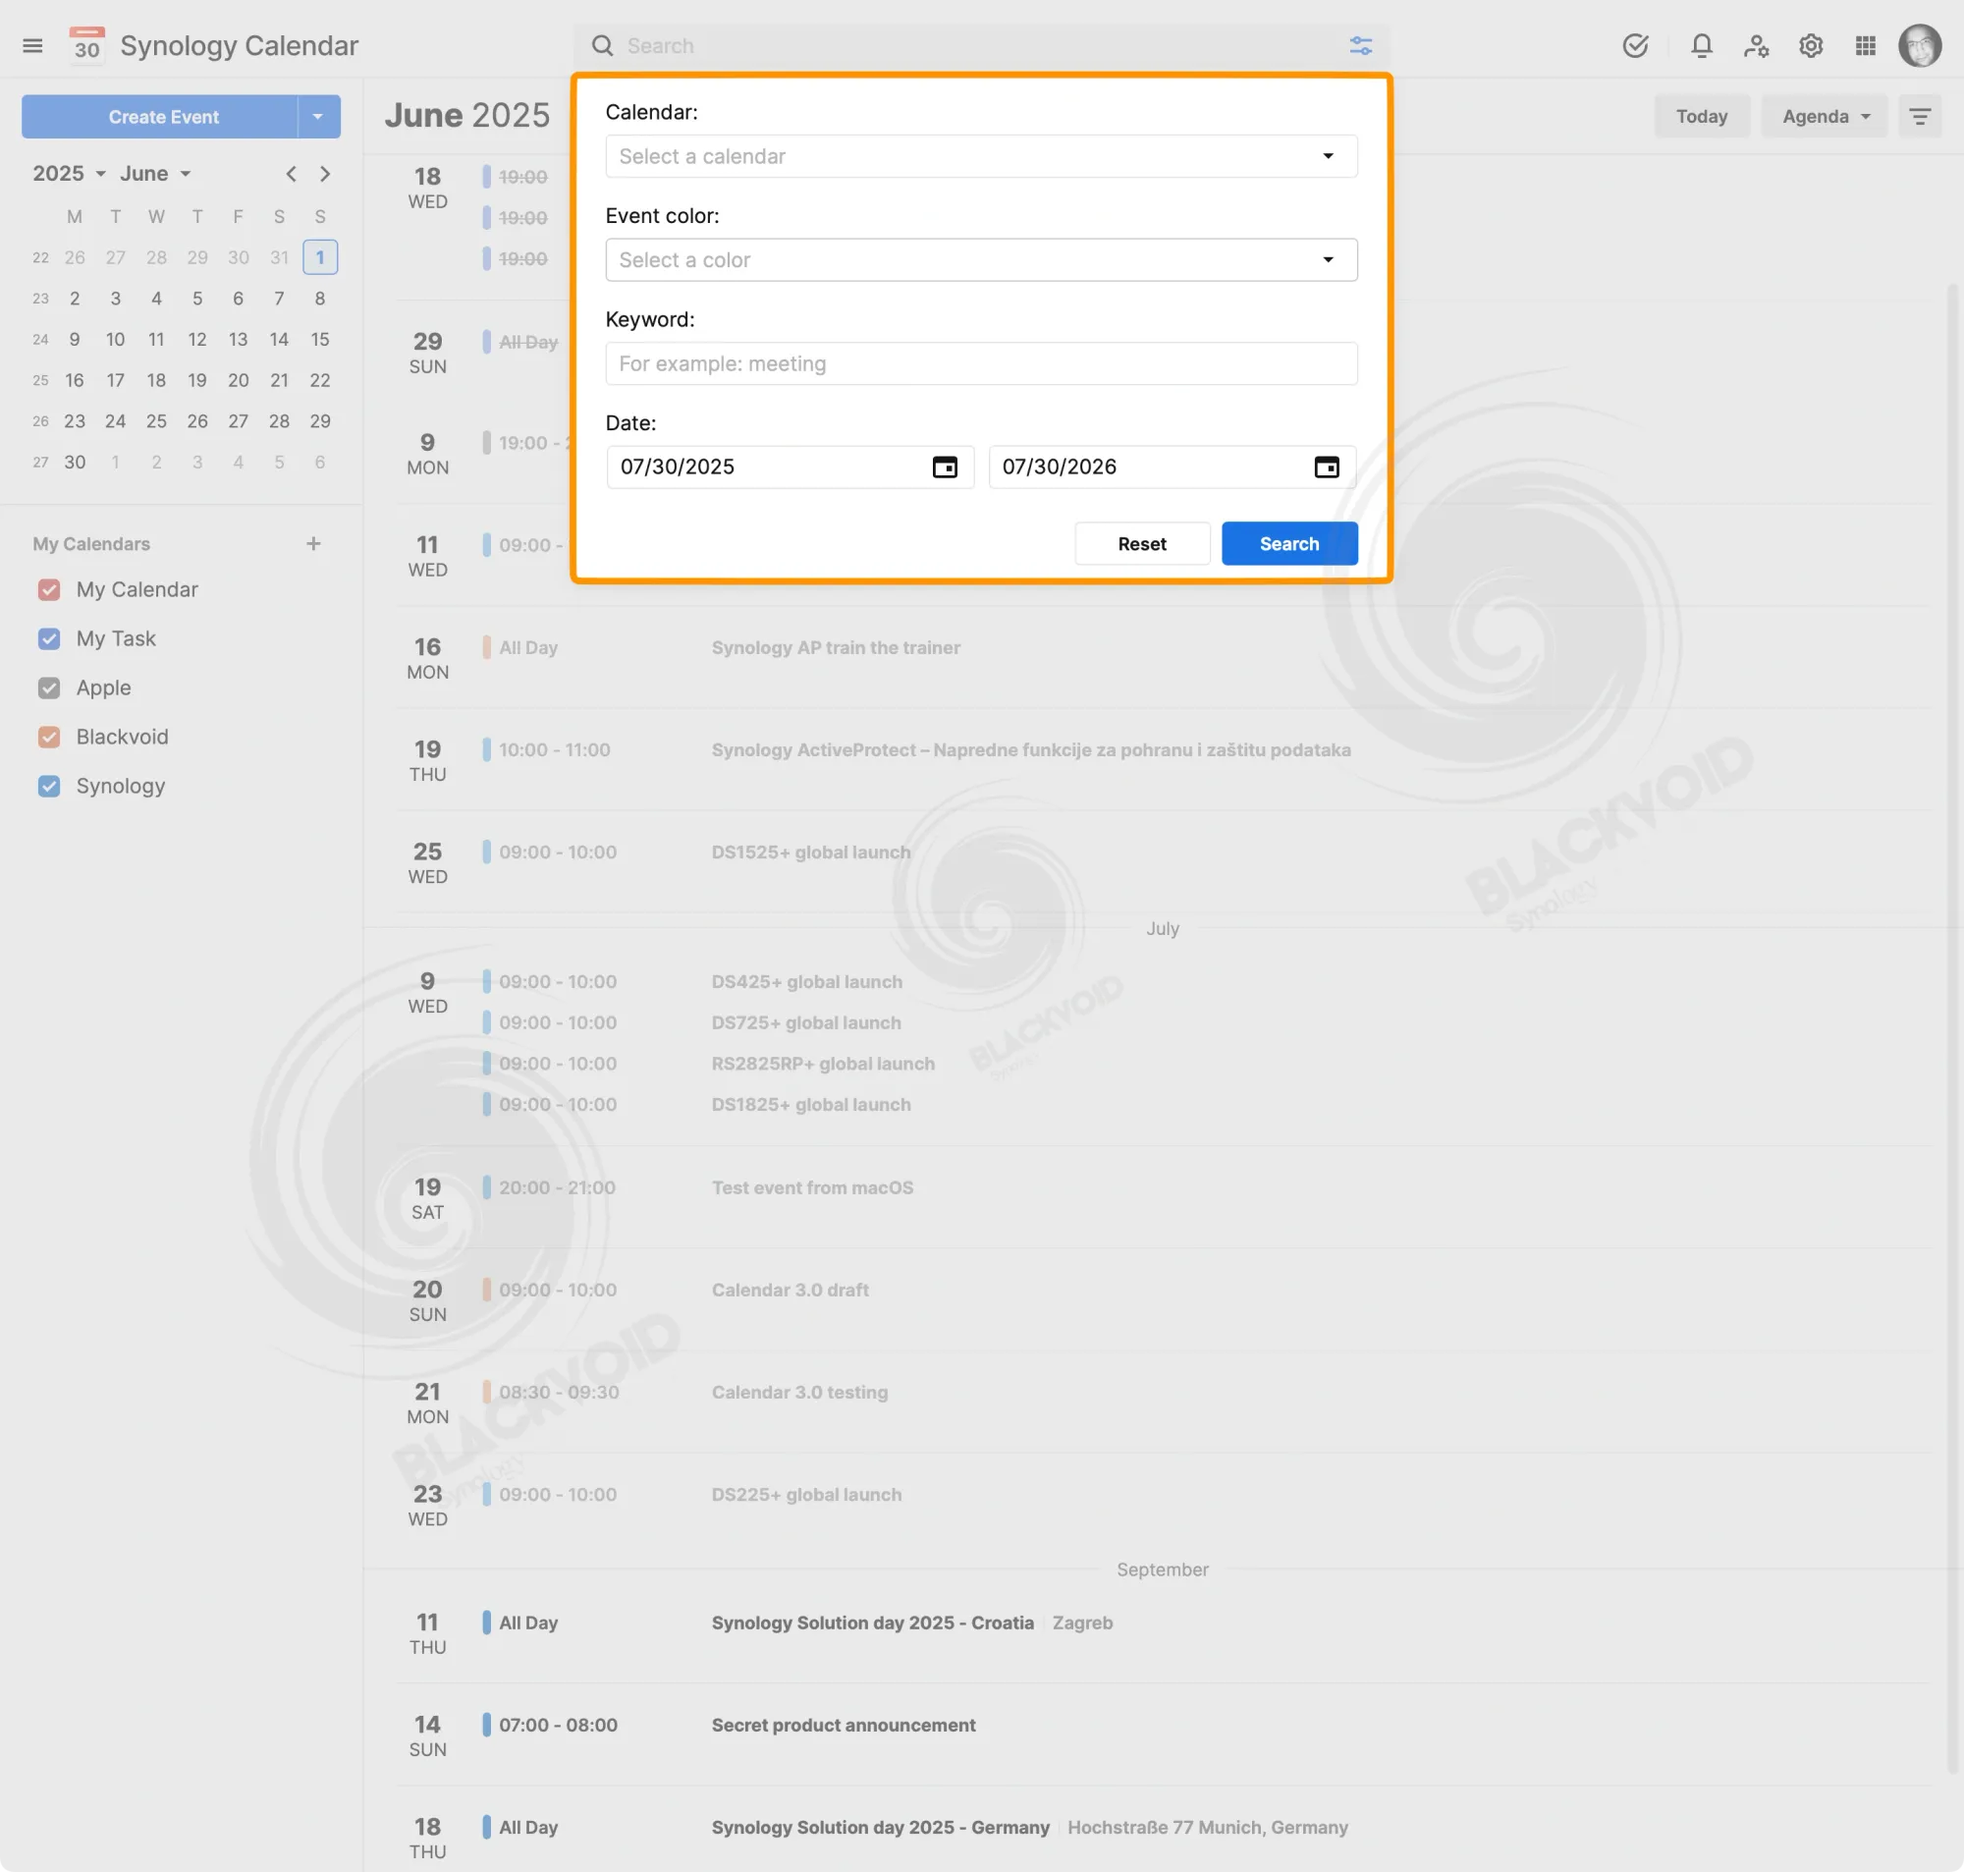Open the tasks checkmark icon
The height and width of the screenshot is (1872, 1964).
click(1635, 46)
